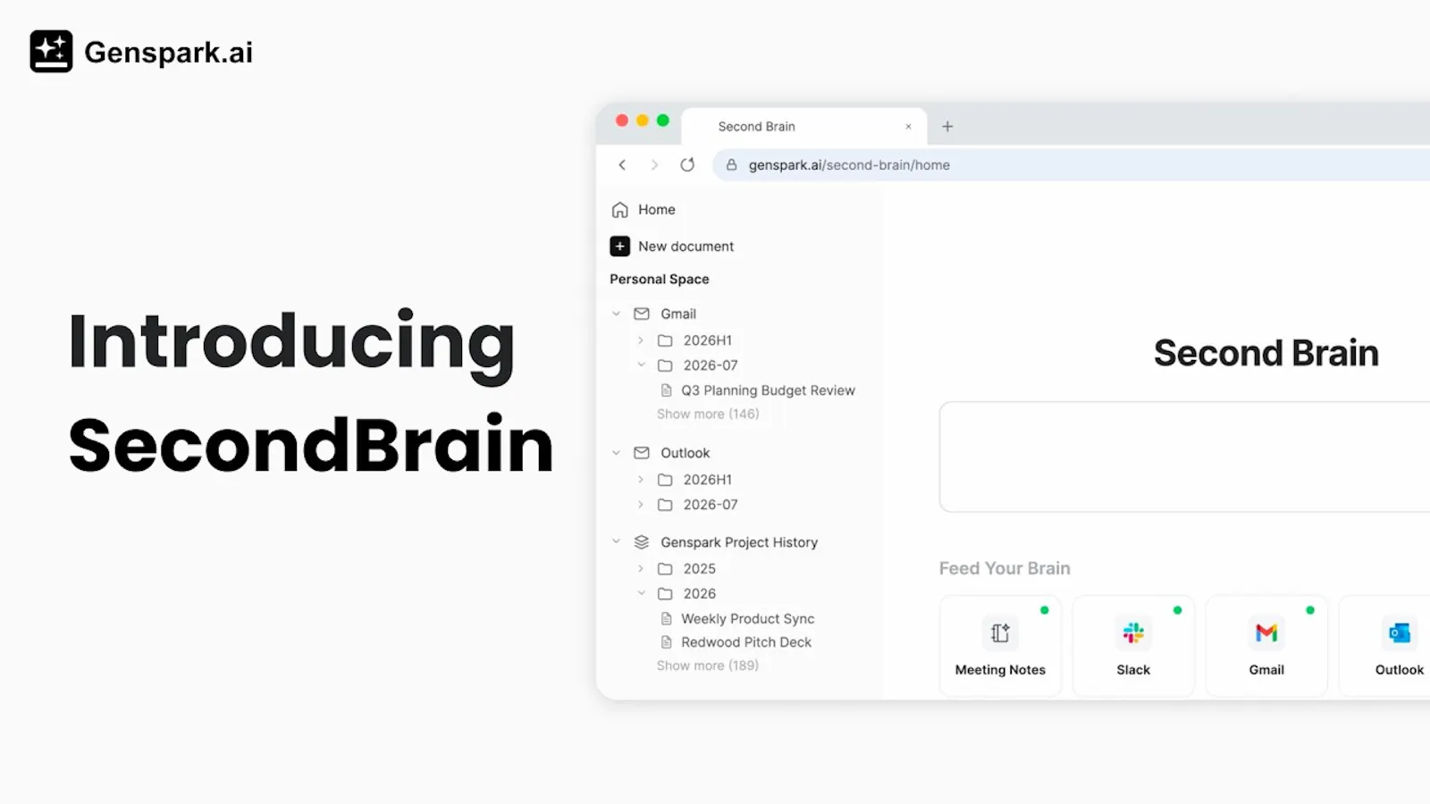Expand the 2026-07 folder under Outlook
1430x804 pixels.
[x=640, y=505]
